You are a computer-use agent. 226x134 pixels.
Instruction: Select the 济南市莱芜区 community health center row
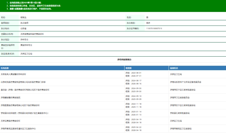18,129
